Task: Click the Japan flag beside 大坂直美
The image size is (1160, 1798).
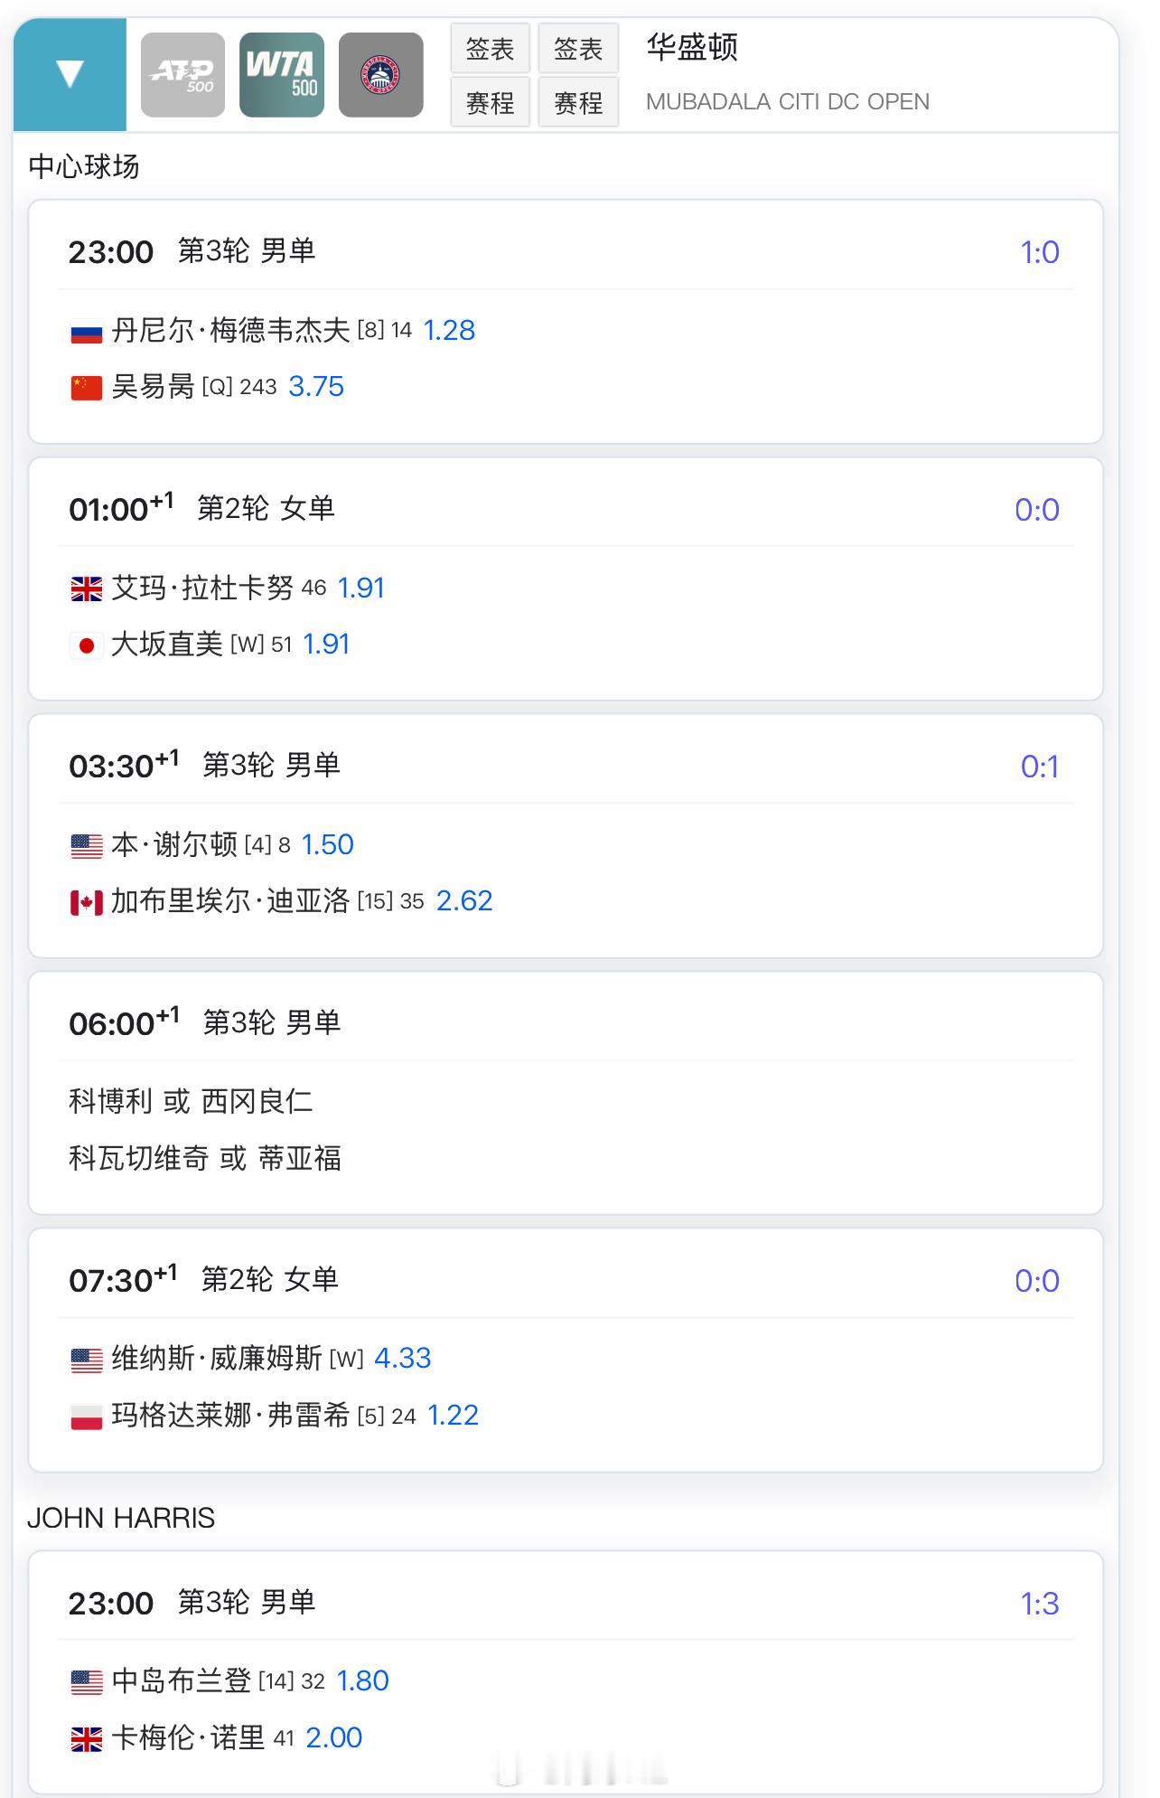Action: (87, 645)
